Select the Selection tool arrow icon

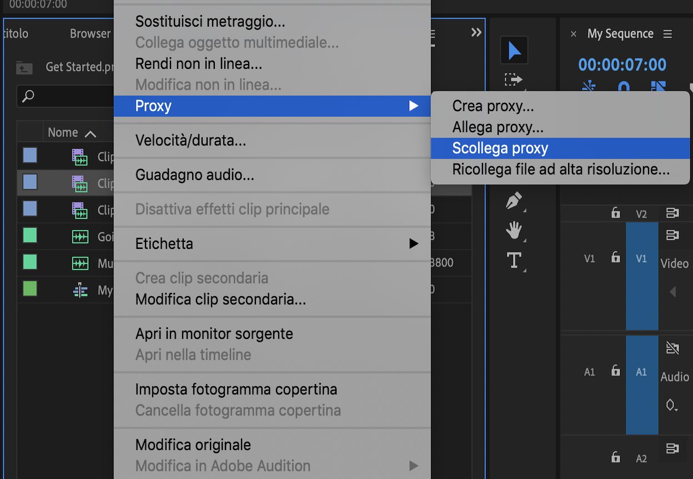pos(514,50)
